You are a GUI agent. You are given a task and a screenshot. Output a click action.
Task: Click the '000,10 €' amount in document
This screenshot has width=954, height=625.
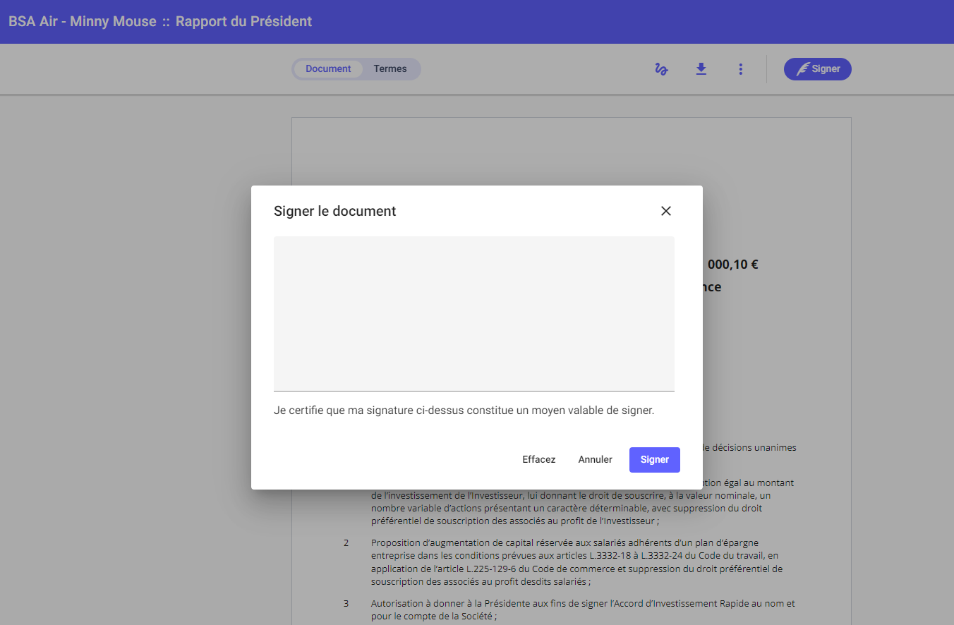[x=732, y=265]
